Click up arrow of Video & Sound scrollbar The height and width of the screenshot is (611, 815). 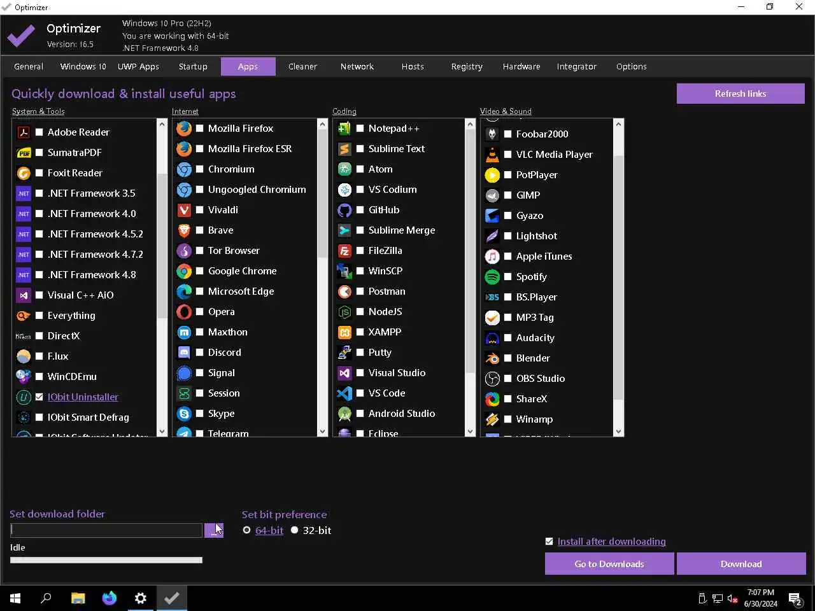618,124
